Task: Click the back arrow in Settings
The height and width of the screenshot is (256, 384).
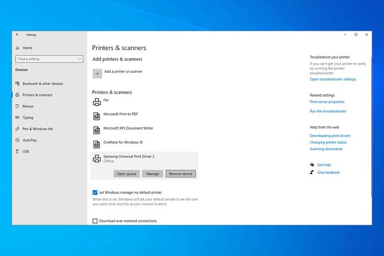Action: 17,35
